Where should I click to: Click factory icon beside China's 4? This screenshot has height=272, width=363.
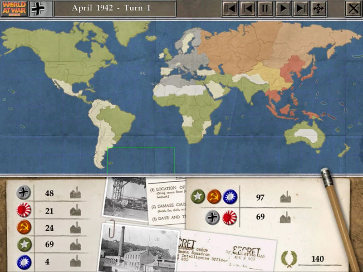(x=75, y=261)
